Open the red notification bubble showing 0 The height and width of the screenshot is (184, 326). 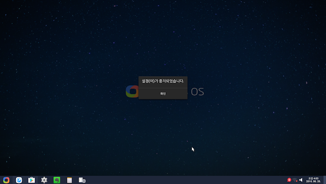click(289, 180)
